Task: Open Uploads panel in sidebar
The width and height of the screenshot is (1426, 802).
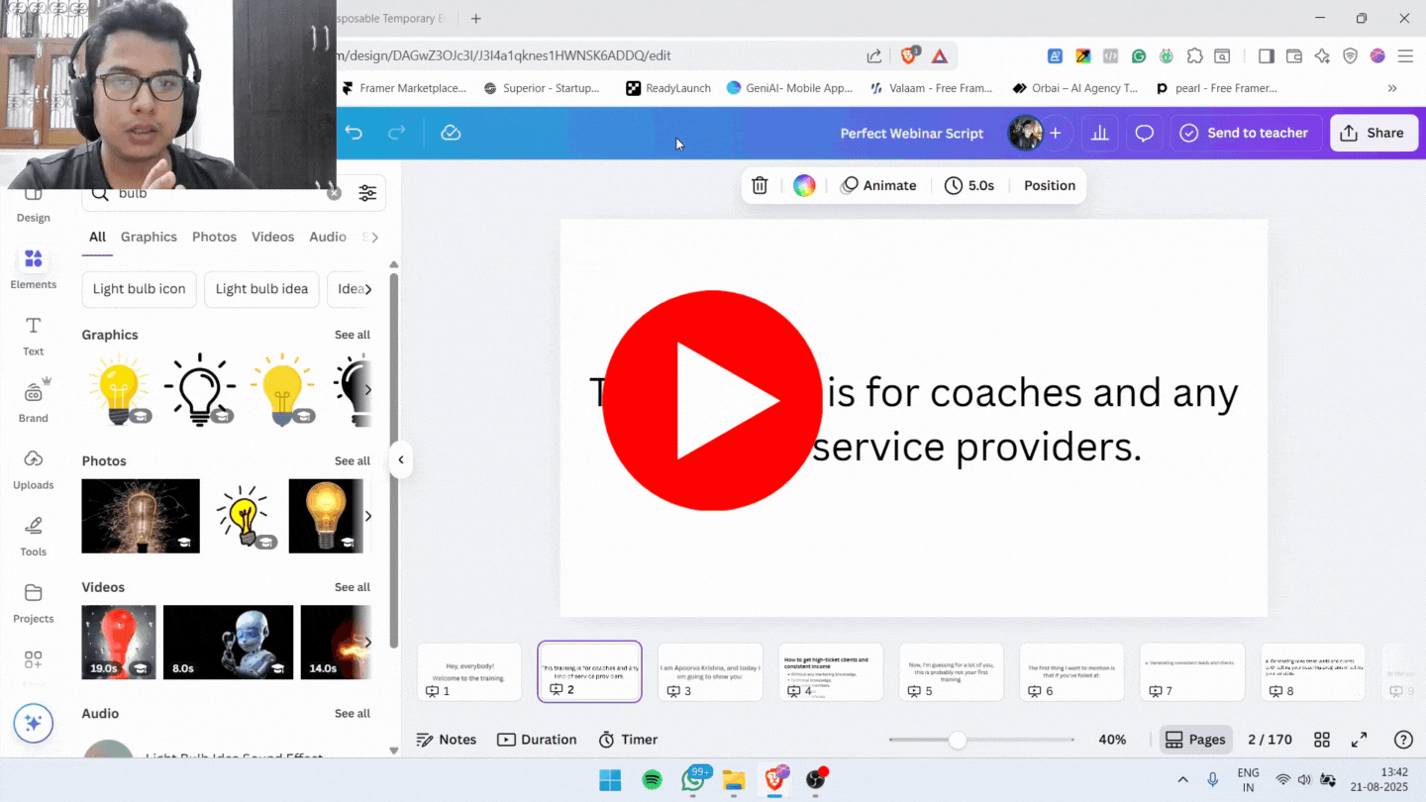Action: tap(33, 469)
